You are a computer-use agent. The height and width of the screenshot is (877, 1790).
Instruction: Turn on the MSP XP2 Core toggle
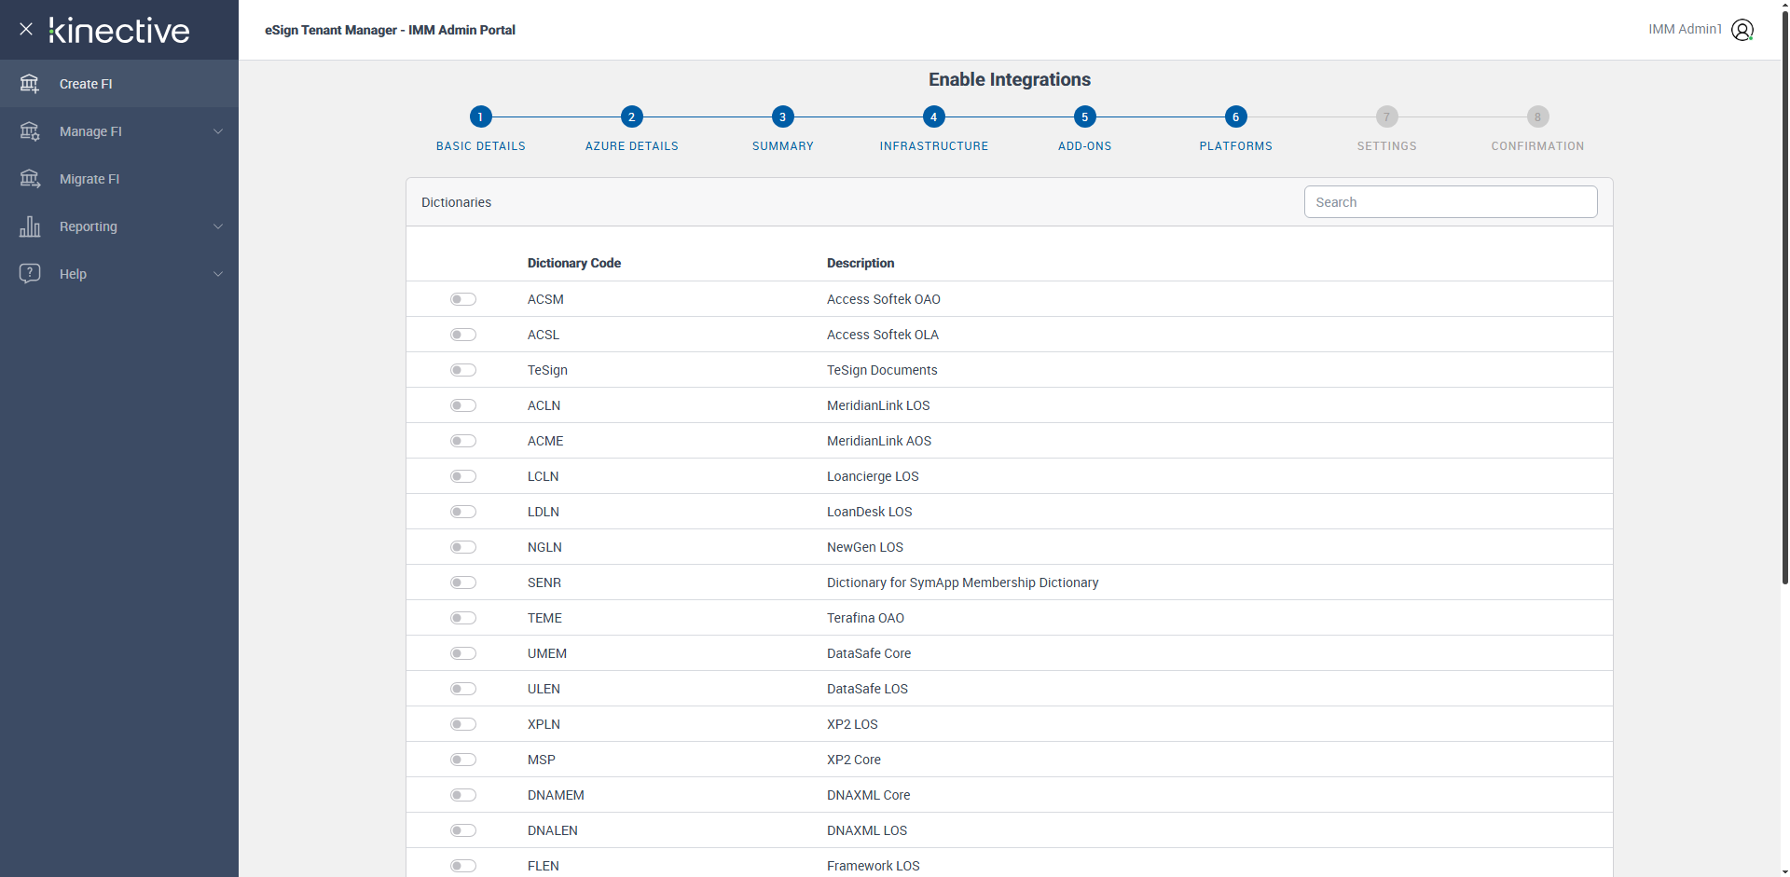[x=463, y=760]
